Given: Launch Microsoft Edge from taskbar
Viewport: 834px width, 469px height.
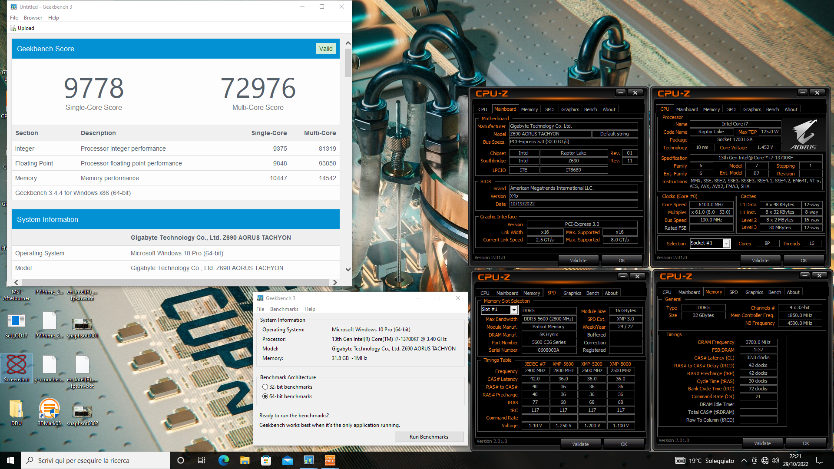Looking at the screenshot, I should (x=223, y=460).
